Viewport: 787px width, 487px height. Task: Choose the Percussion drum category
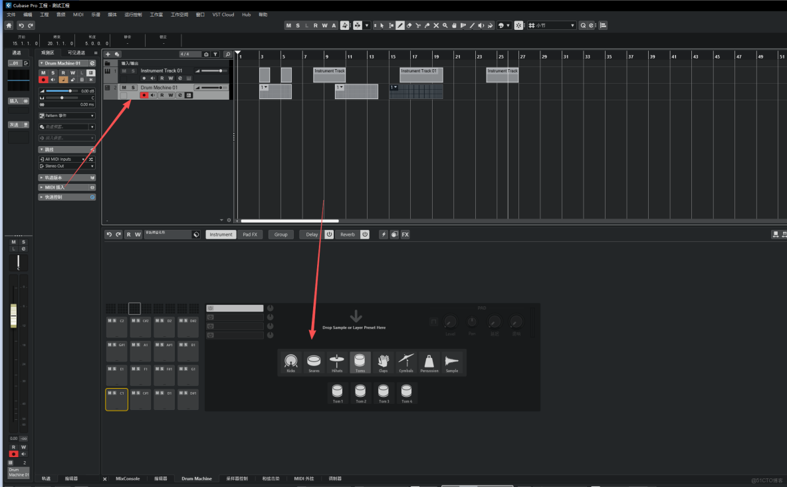[429, 363]
